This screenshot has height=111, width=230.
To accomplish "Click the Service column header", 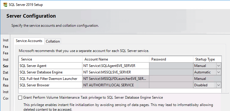I will point(50,59).
